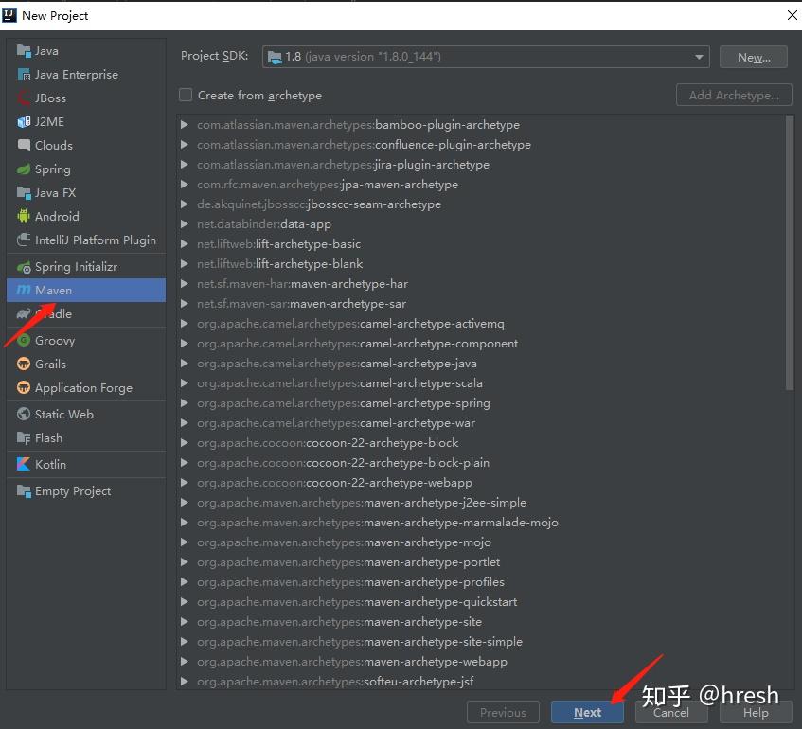
Task: Select maven-archetype-profiles row
Action: coord(483,582)
